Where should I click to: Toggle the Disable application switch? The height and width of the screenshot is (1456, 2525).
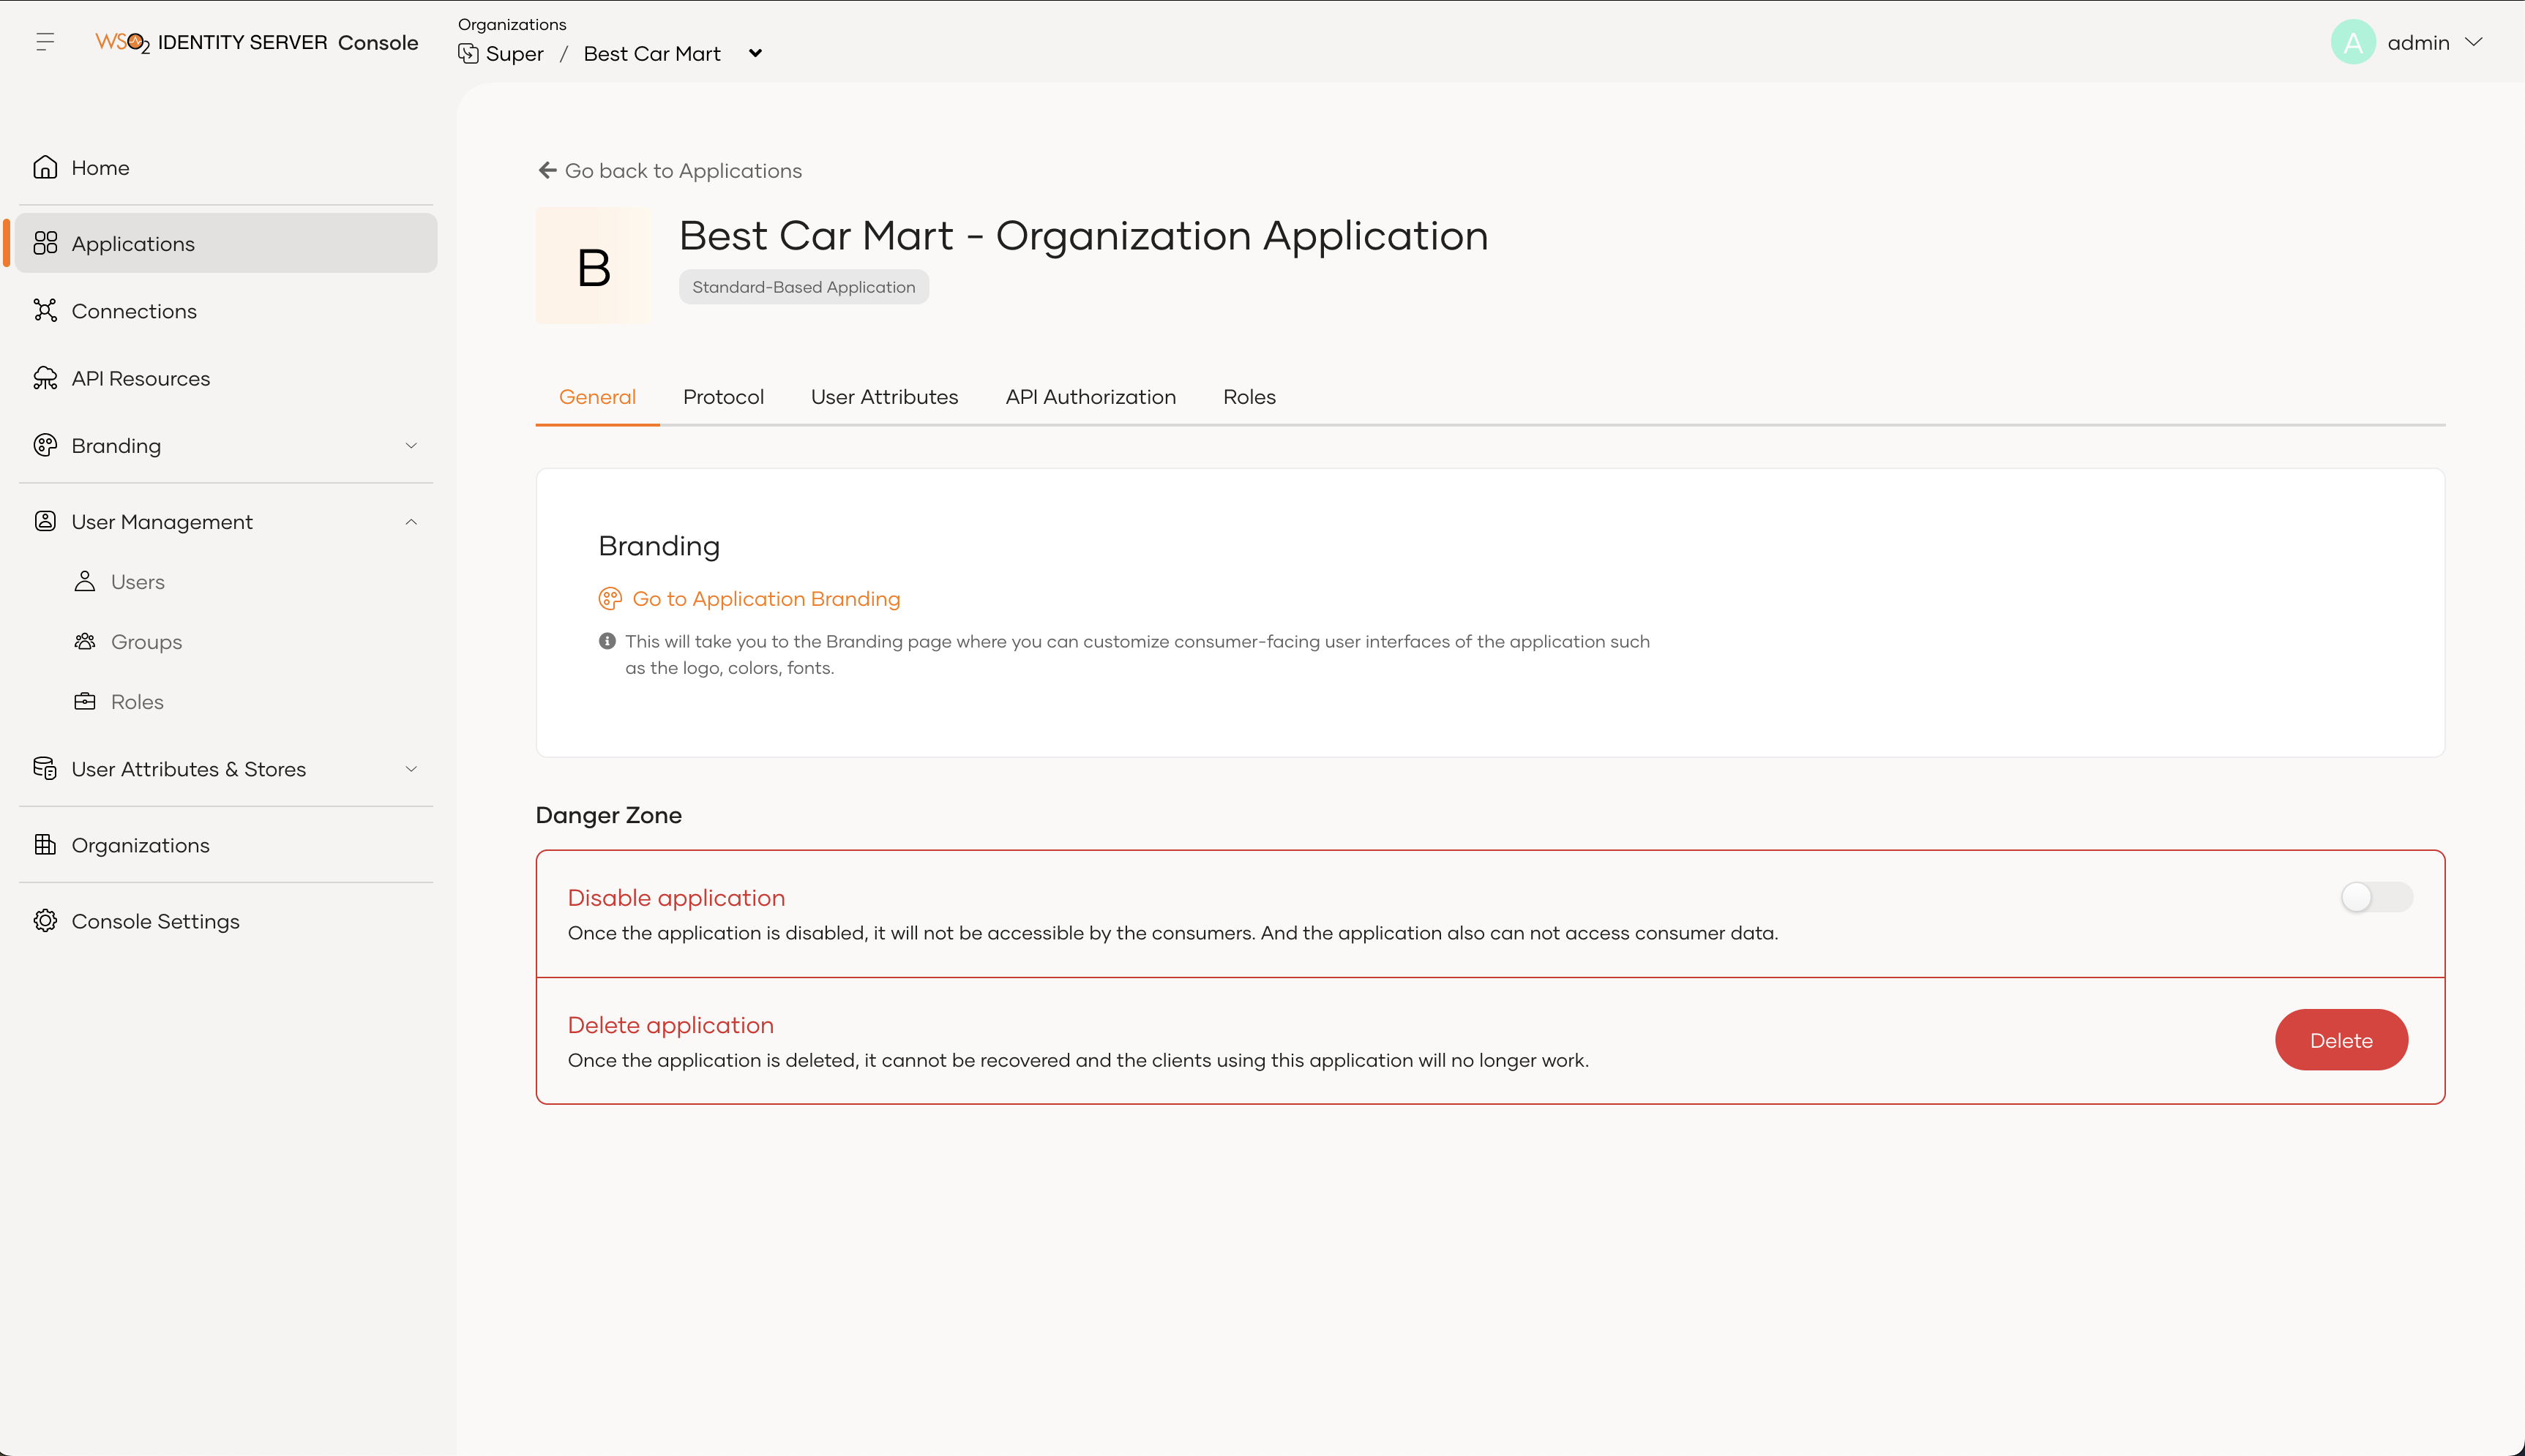click(2376, 897)
